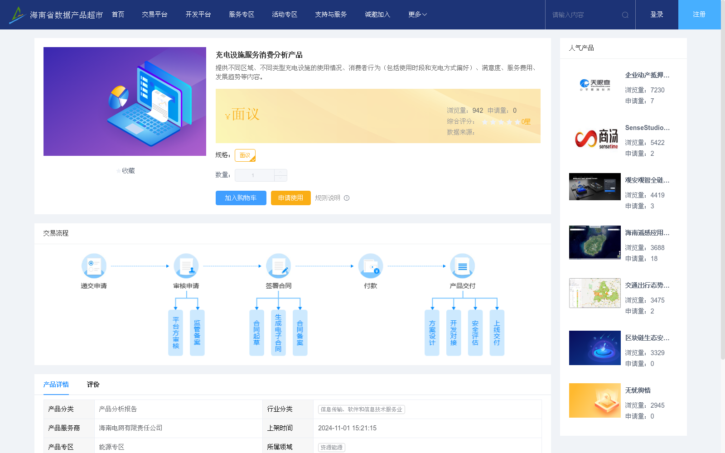Open 诚邀加入 menu item

(377, 14)
